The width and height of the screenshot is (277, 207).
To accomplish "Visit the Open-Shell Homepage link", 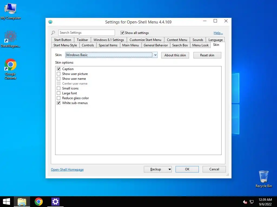I will [67, 170].
